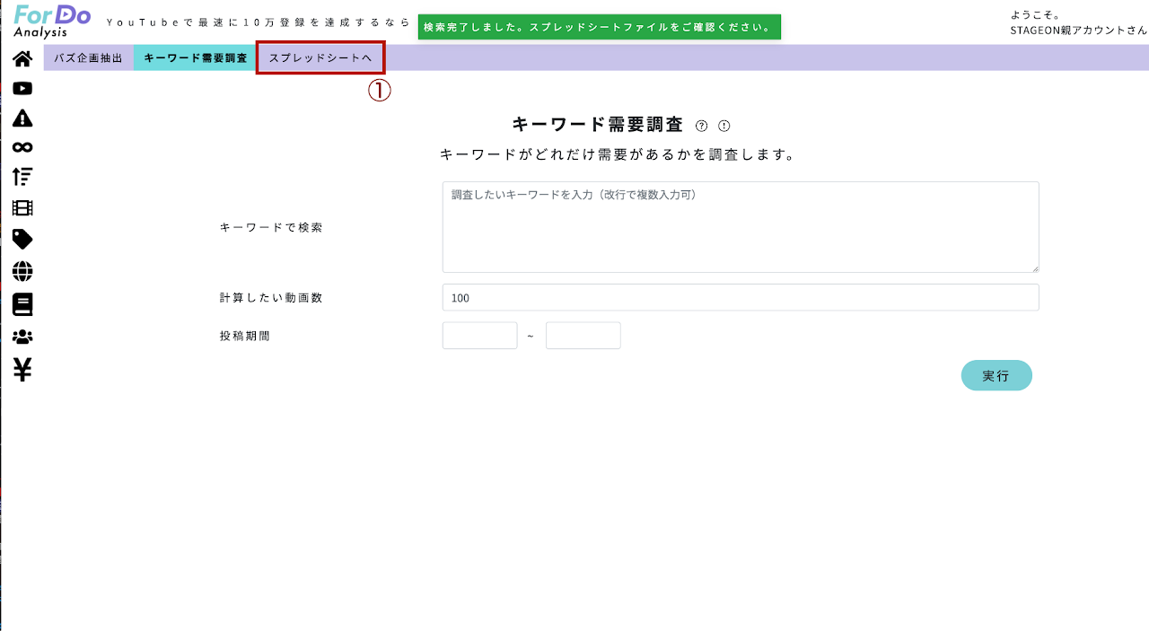This screenshot has height=631, width=1149.
Task: Switch to the バズ企画抽出 tab
Action: pyautogui.click(x=88, y=57)
